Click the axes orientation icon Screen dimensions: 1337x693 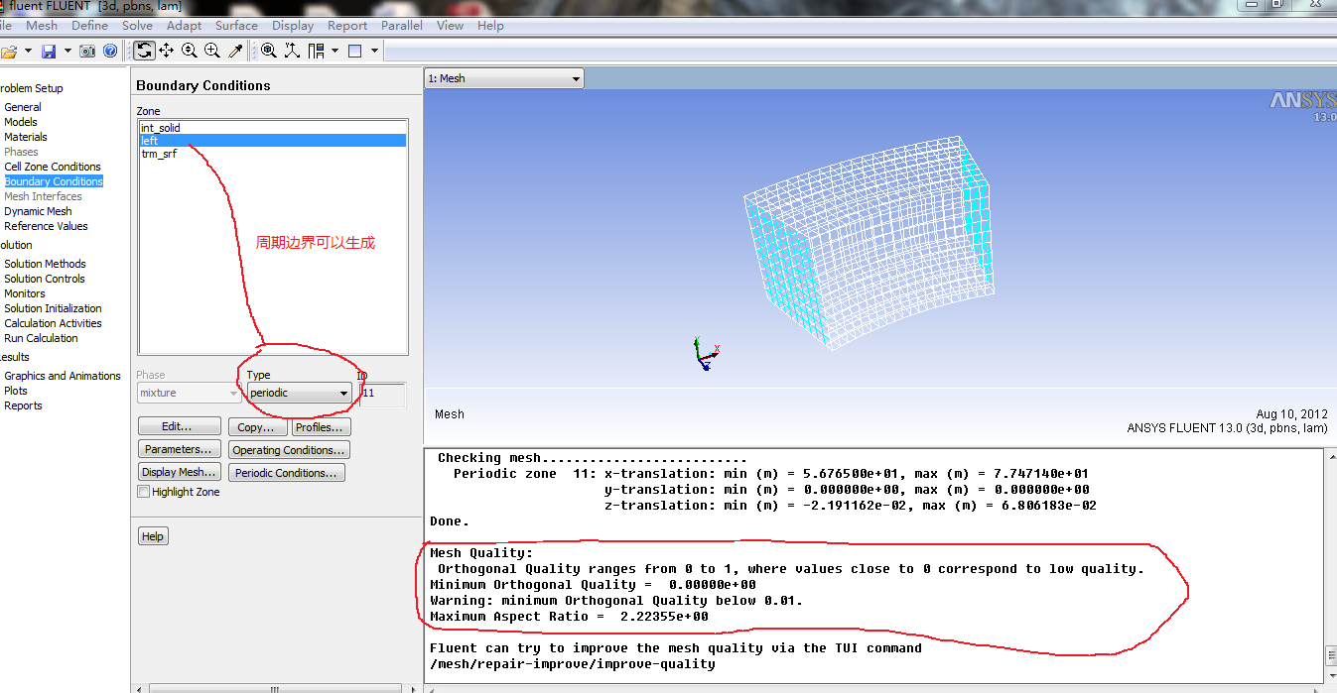pyautogui.click(x=292, y=51)
